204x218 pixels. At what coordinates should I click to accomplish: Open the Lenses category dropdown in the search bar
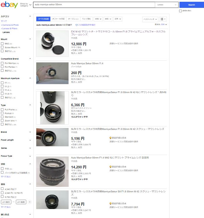click(167, 5)
